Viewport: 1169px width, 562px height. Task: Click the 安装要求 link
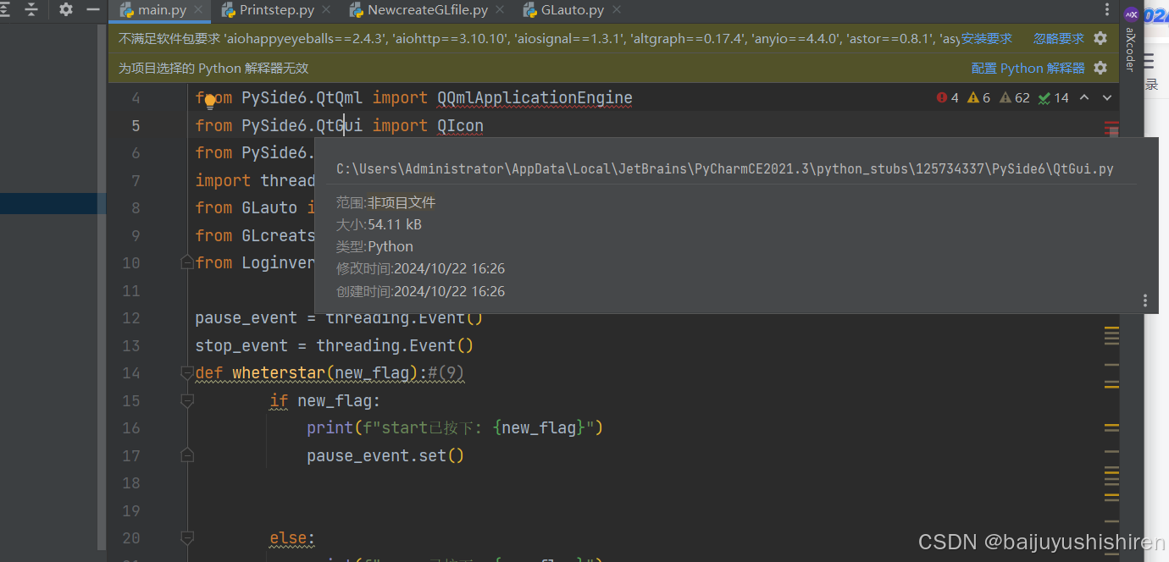pyautogui.click(x=987, y=38)
